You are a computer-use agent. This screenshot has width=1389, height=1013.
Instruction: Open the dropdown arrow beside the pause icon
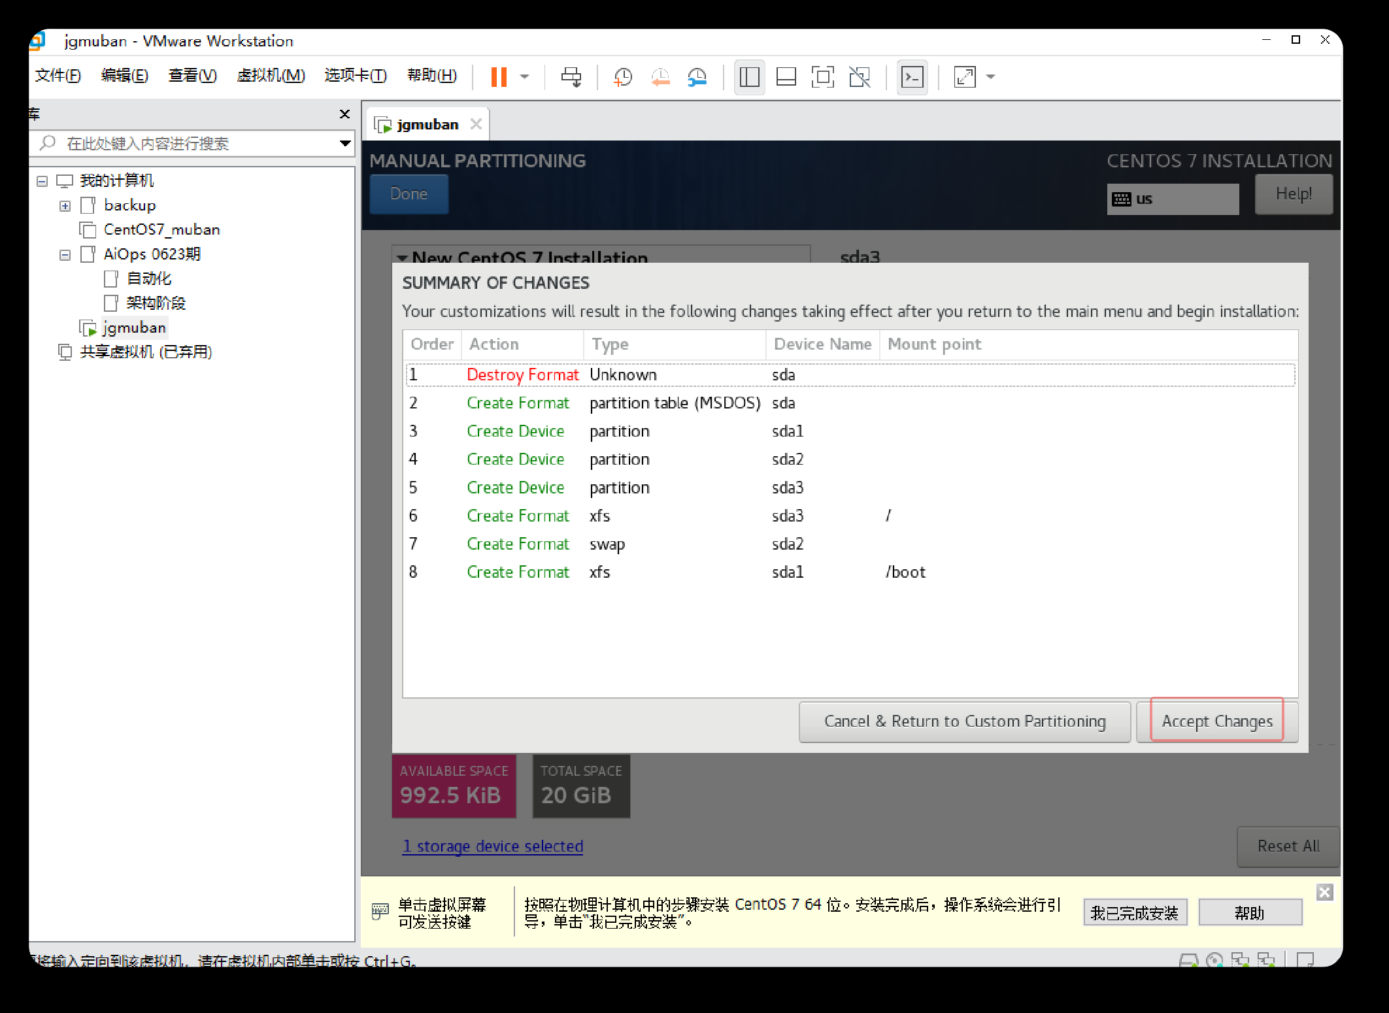[x=524, y=76]
